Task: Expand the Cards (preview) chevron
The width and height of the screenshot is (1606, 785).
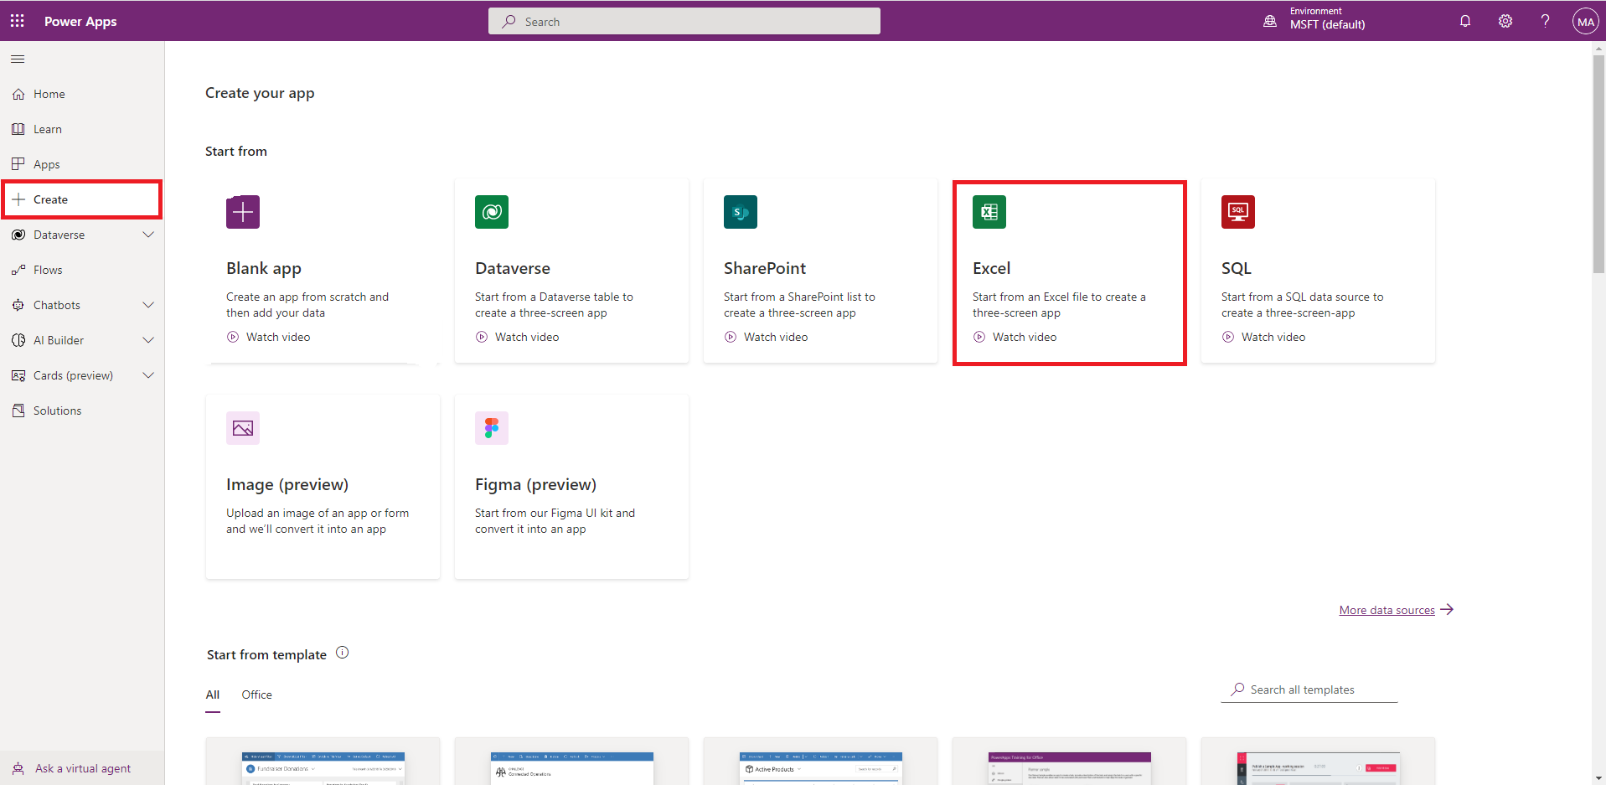Action: tap(148, 375)
